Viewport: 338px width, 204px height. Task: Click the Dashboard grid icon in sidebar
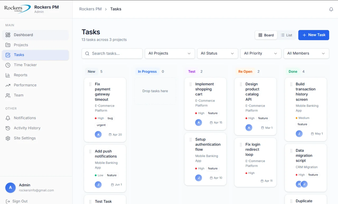point(8,35)
